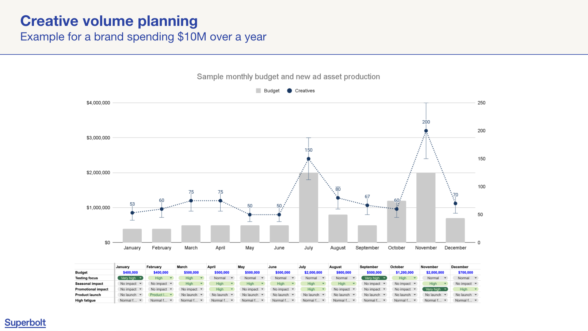The width and height of the screenshot is (588, 331).
Task: Click the Superbolt logo link
Action: coord(25,323)
